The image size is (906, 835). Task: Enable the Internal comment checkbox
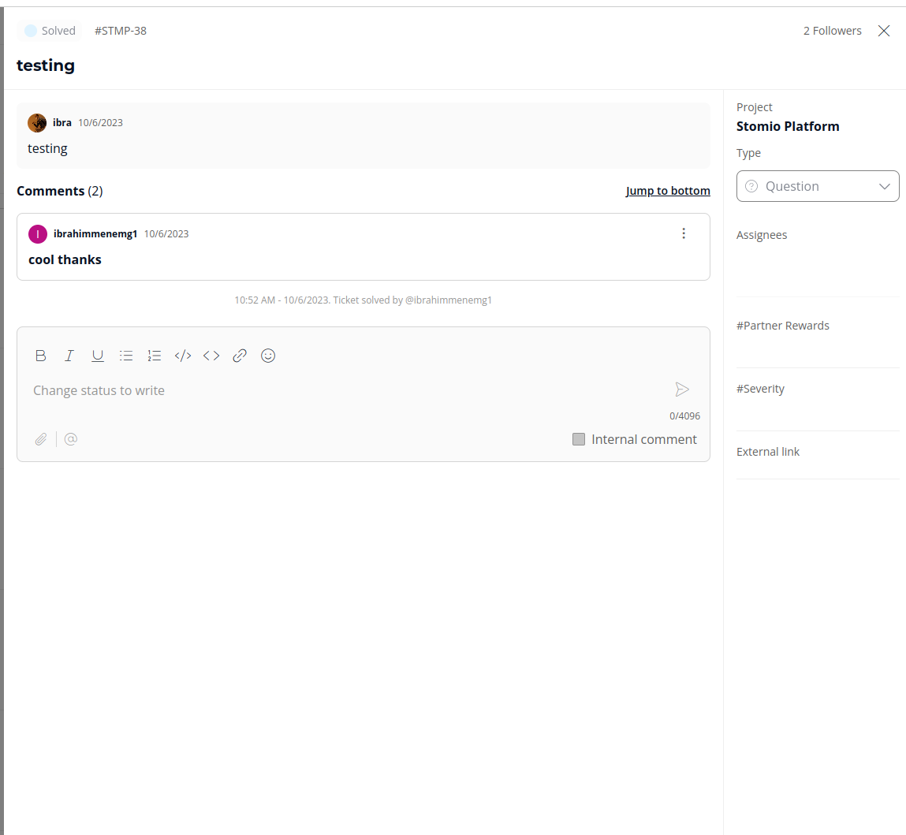(x=579, y=439)
